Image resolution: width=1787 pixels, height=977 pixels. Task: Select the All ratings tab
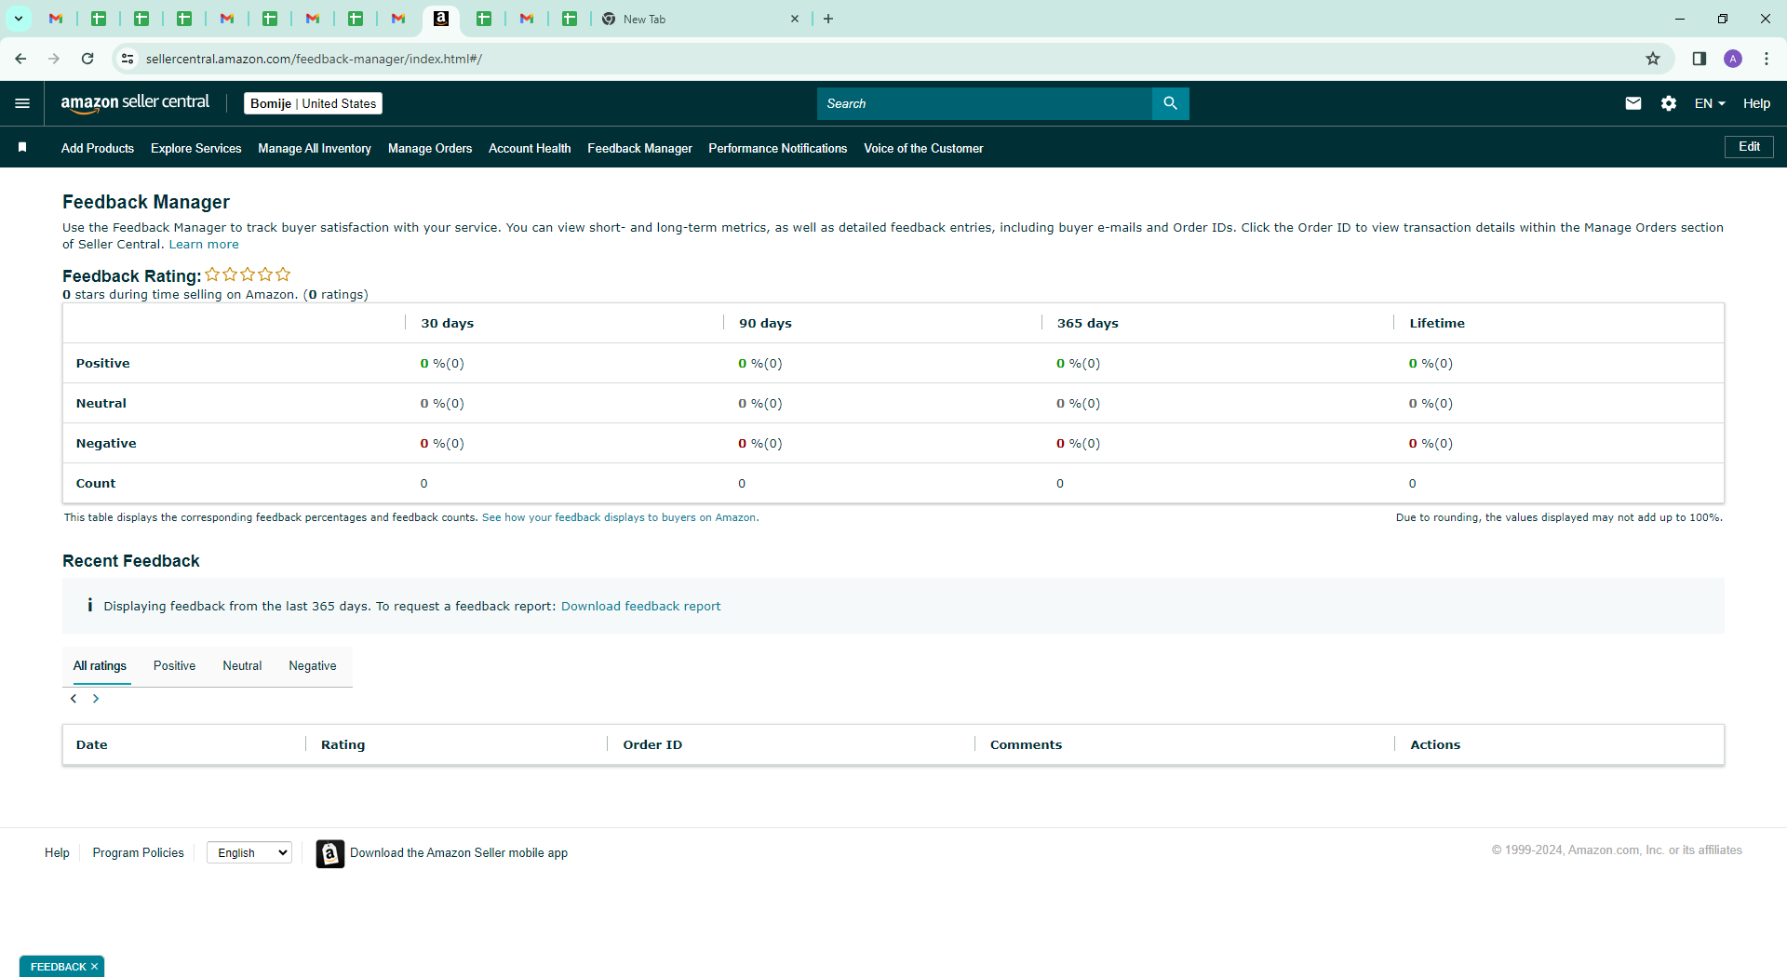(100, 666)
